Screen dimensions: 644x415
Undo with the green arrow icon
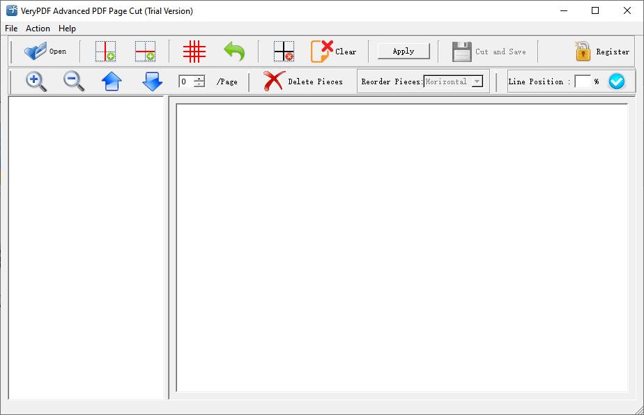(x=234, y=52)
